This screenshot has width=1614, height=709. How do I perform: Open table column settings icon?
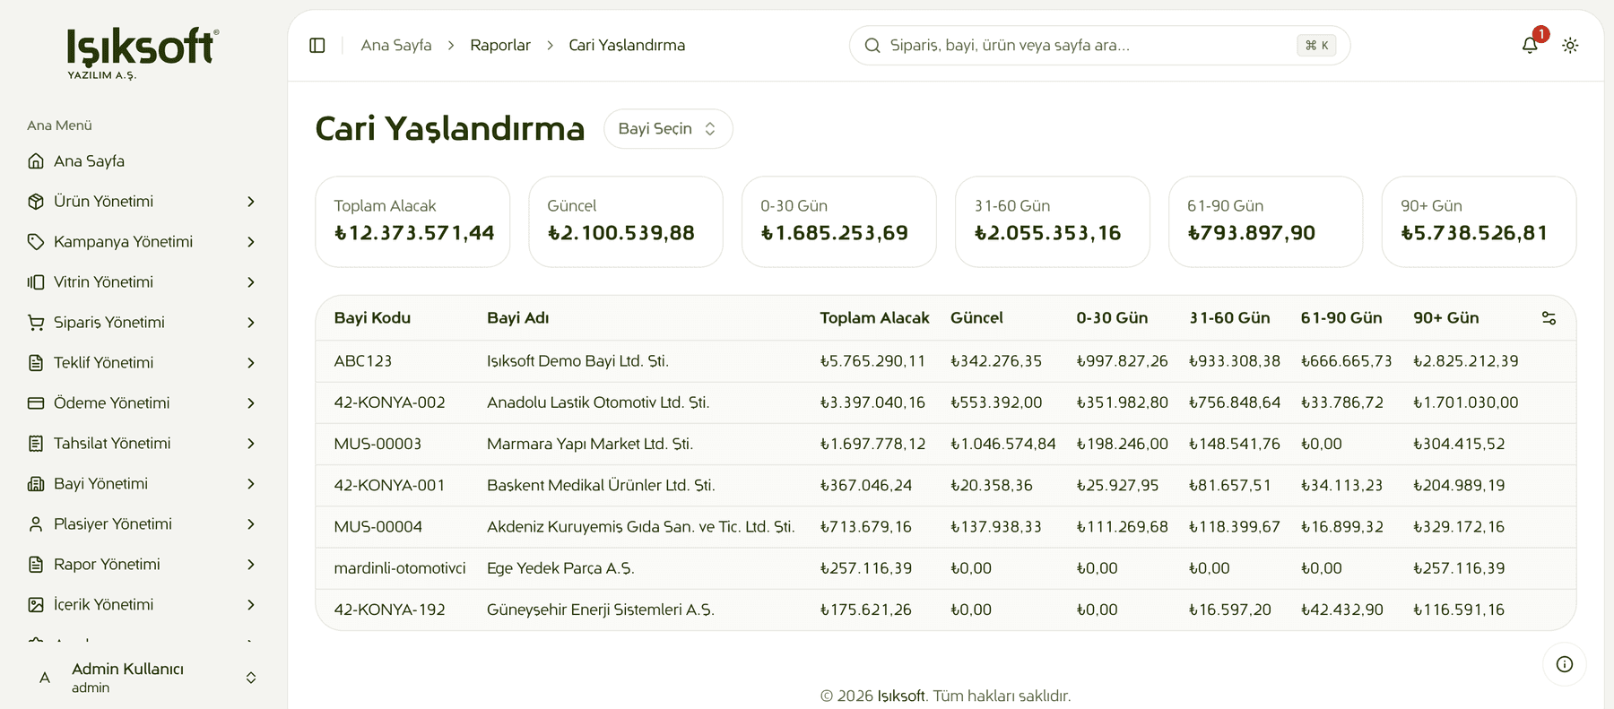click(1549, 318)
